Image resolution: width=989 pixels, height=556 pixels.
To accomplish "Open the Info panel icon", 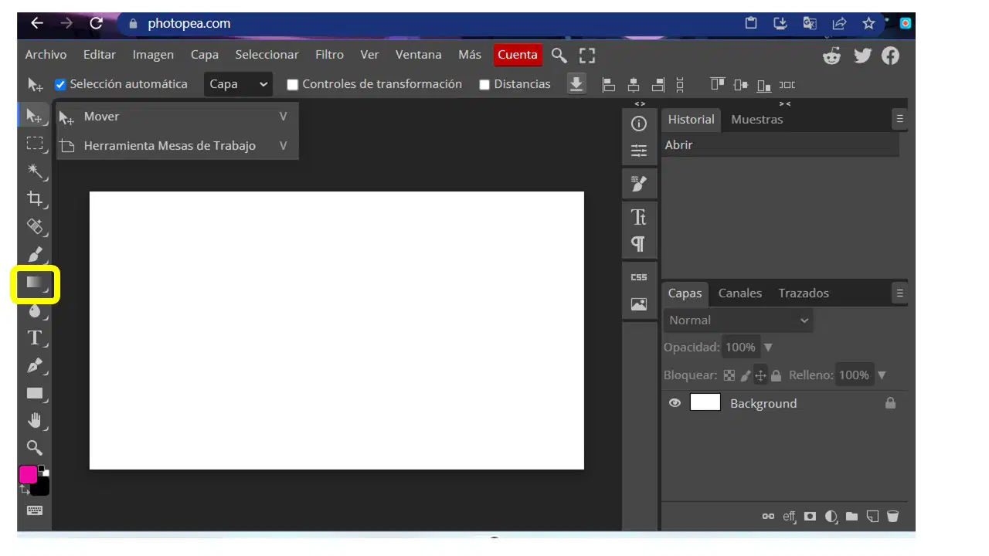I will tap(639, 124).
